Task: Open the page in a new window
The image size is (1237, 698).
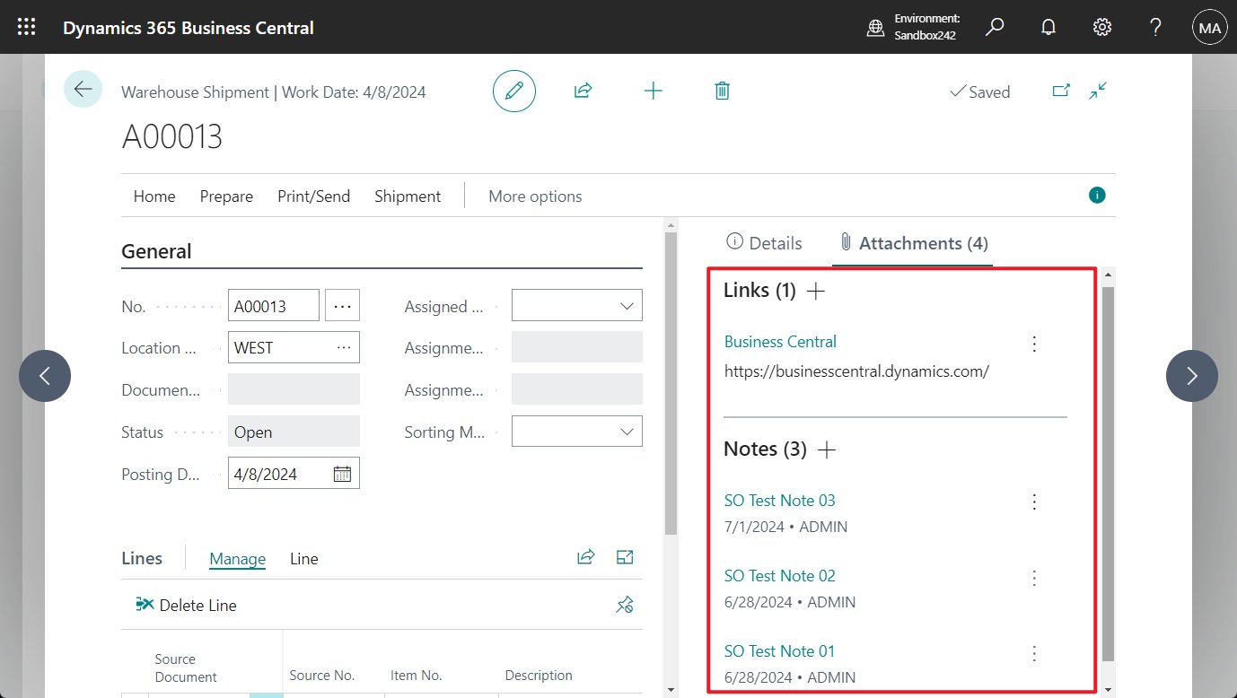Action: [1061, 91]
